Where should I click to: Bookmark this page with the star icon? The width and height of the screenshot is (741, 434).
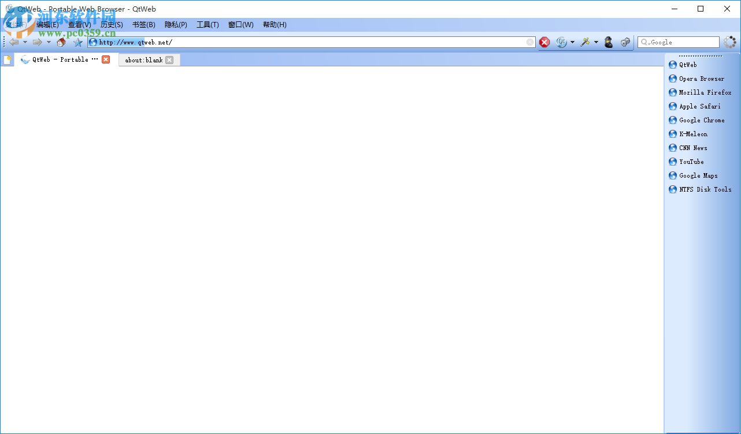[x=78, y=42]
